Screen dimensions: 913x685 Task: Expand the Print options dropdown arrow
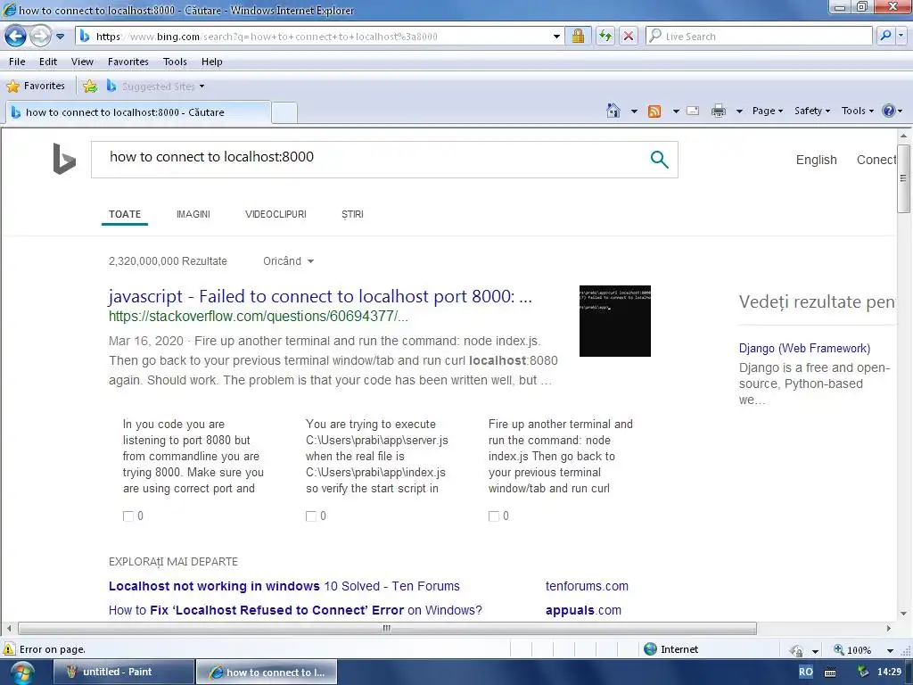(739, 111)
